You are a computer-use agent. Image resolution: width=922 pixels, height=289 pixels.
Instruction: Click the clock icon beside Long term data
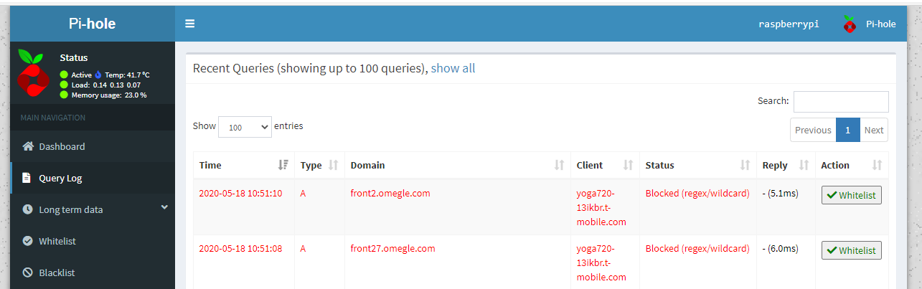pyautogui.click(x=28, y=209)
